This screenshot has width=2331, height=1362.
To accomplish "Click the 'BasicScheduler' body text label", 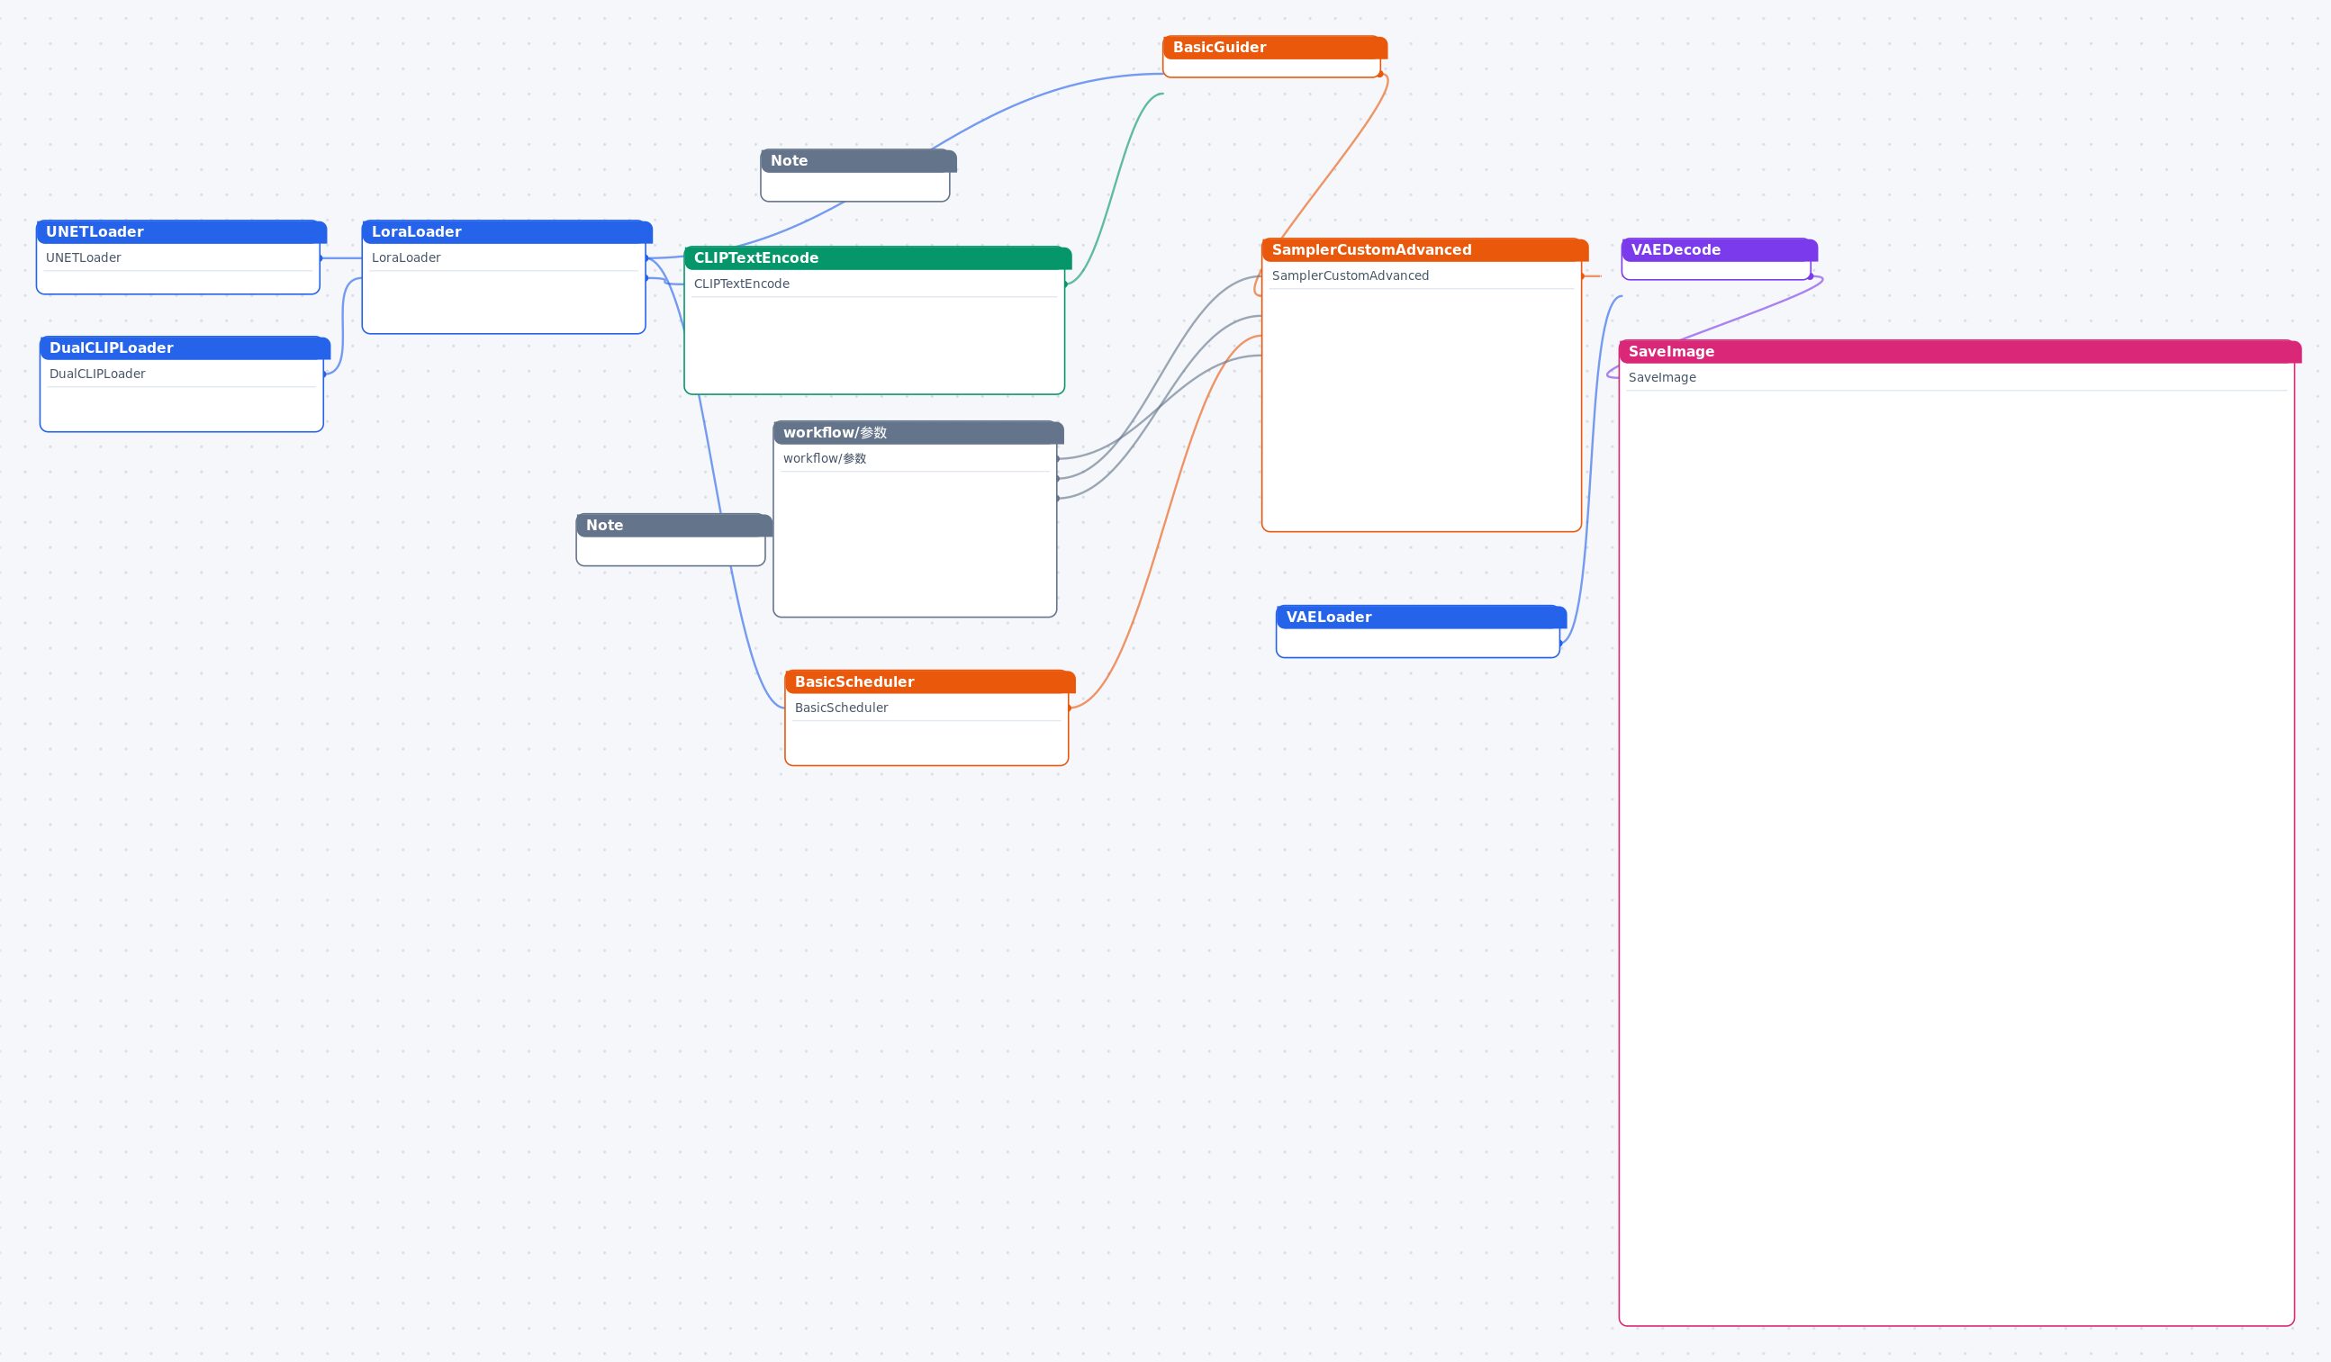I will click(841, 708).
